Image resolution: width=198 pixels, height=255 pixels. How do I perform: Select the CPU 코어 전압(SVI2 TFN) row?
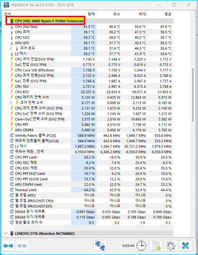click(x=91, y=59)
